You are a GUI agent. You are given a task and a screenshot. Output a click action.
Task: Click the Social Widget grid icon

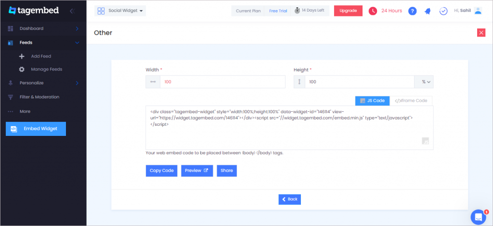pos(101,11)
